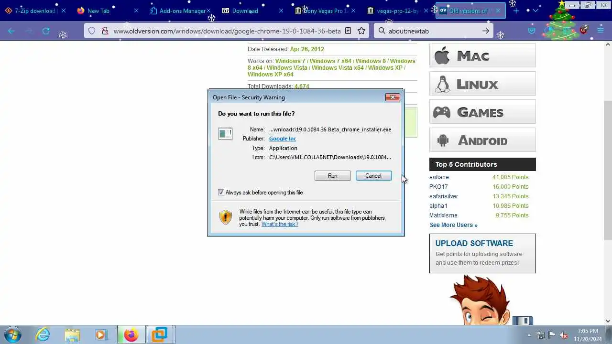Go back with the back arrow
This screenshot has height=344, width=612.
click(x=11, y=31)
